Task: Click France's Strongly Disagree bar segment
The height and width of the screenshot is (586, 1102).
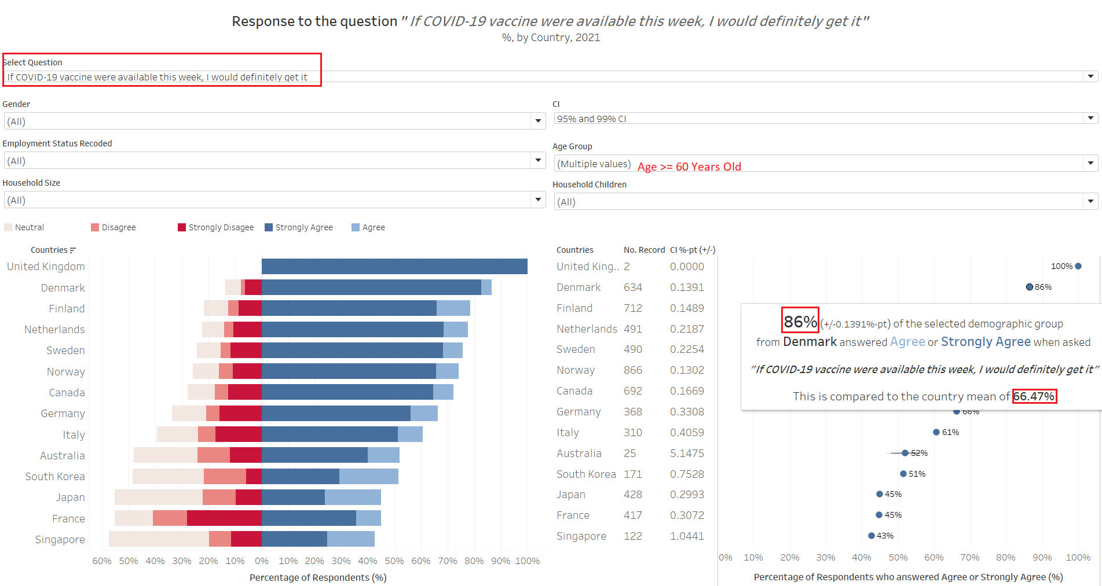Action: tap(224, 518)
